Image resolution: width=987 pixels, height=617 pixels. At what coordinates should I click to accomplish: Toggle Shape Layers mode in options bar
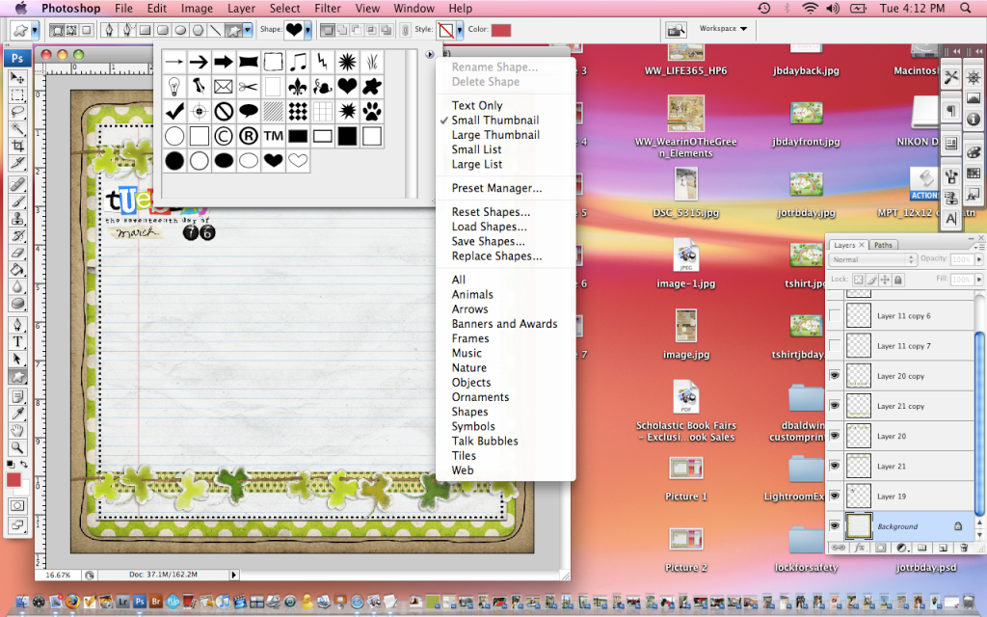click(x=56, y=30)
